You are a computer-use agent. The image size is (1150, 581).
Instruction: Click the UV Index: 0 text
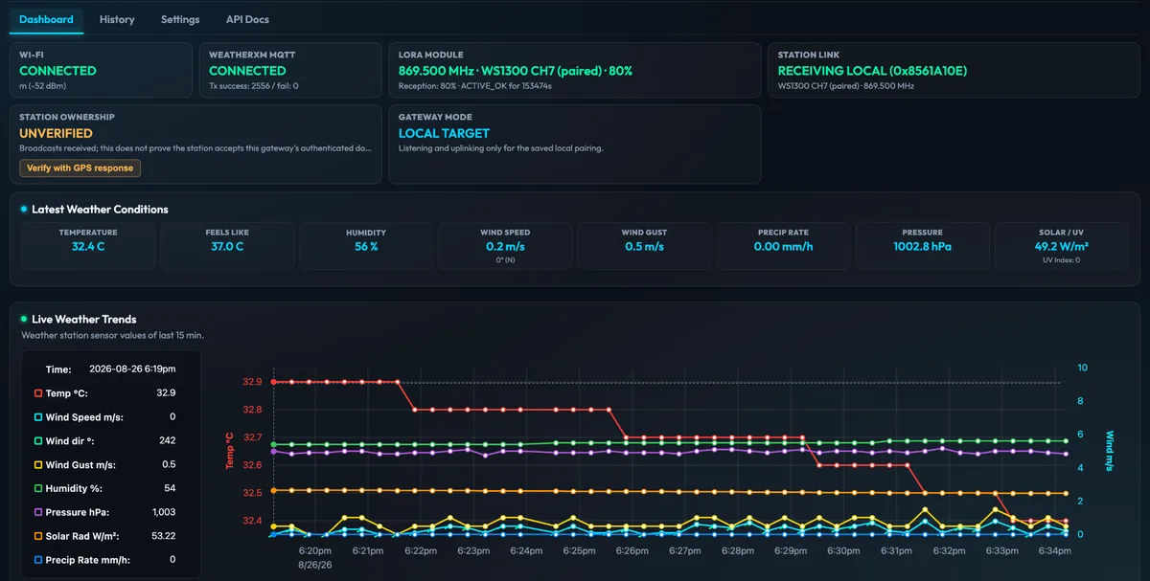[x=1060, y=259]
